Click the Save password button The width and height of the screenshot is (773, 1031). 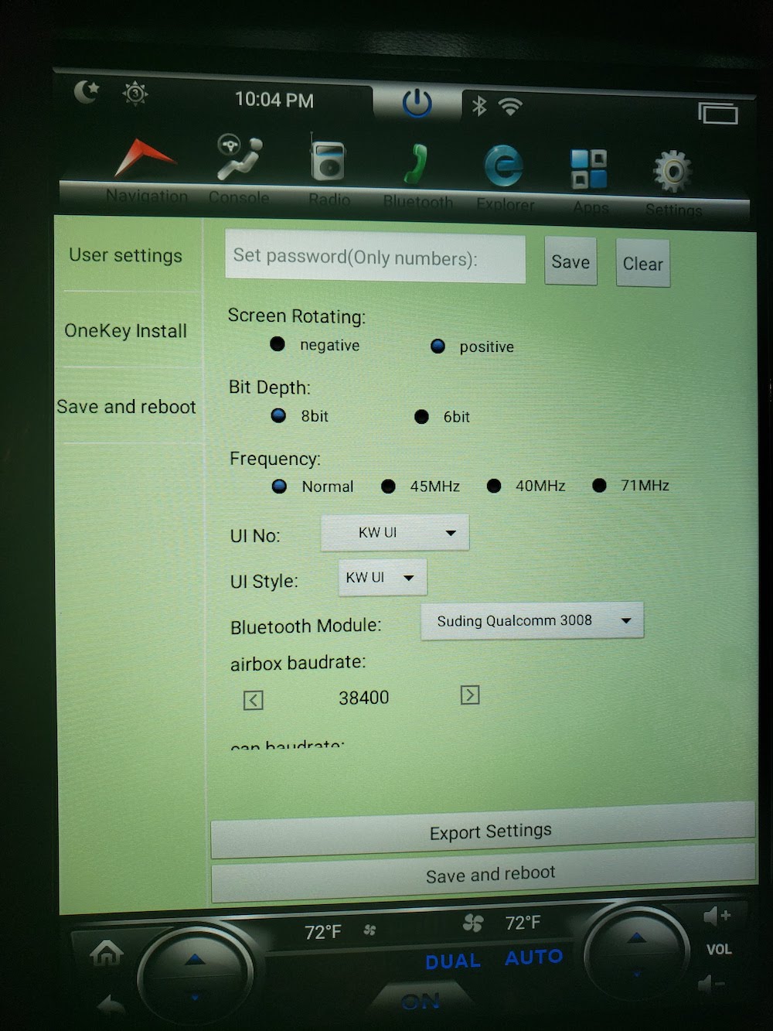pyautogui.click(x=570, y=261)
